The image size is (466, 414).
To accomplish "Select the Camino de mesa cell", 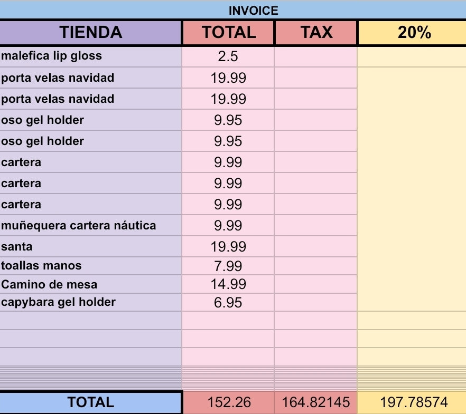I will pyautogui.click(x=91, y=284).
